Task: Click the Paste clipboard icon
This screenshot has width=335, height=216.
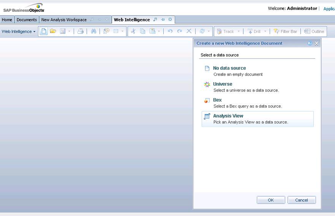Action: click(x=152, y=31)
